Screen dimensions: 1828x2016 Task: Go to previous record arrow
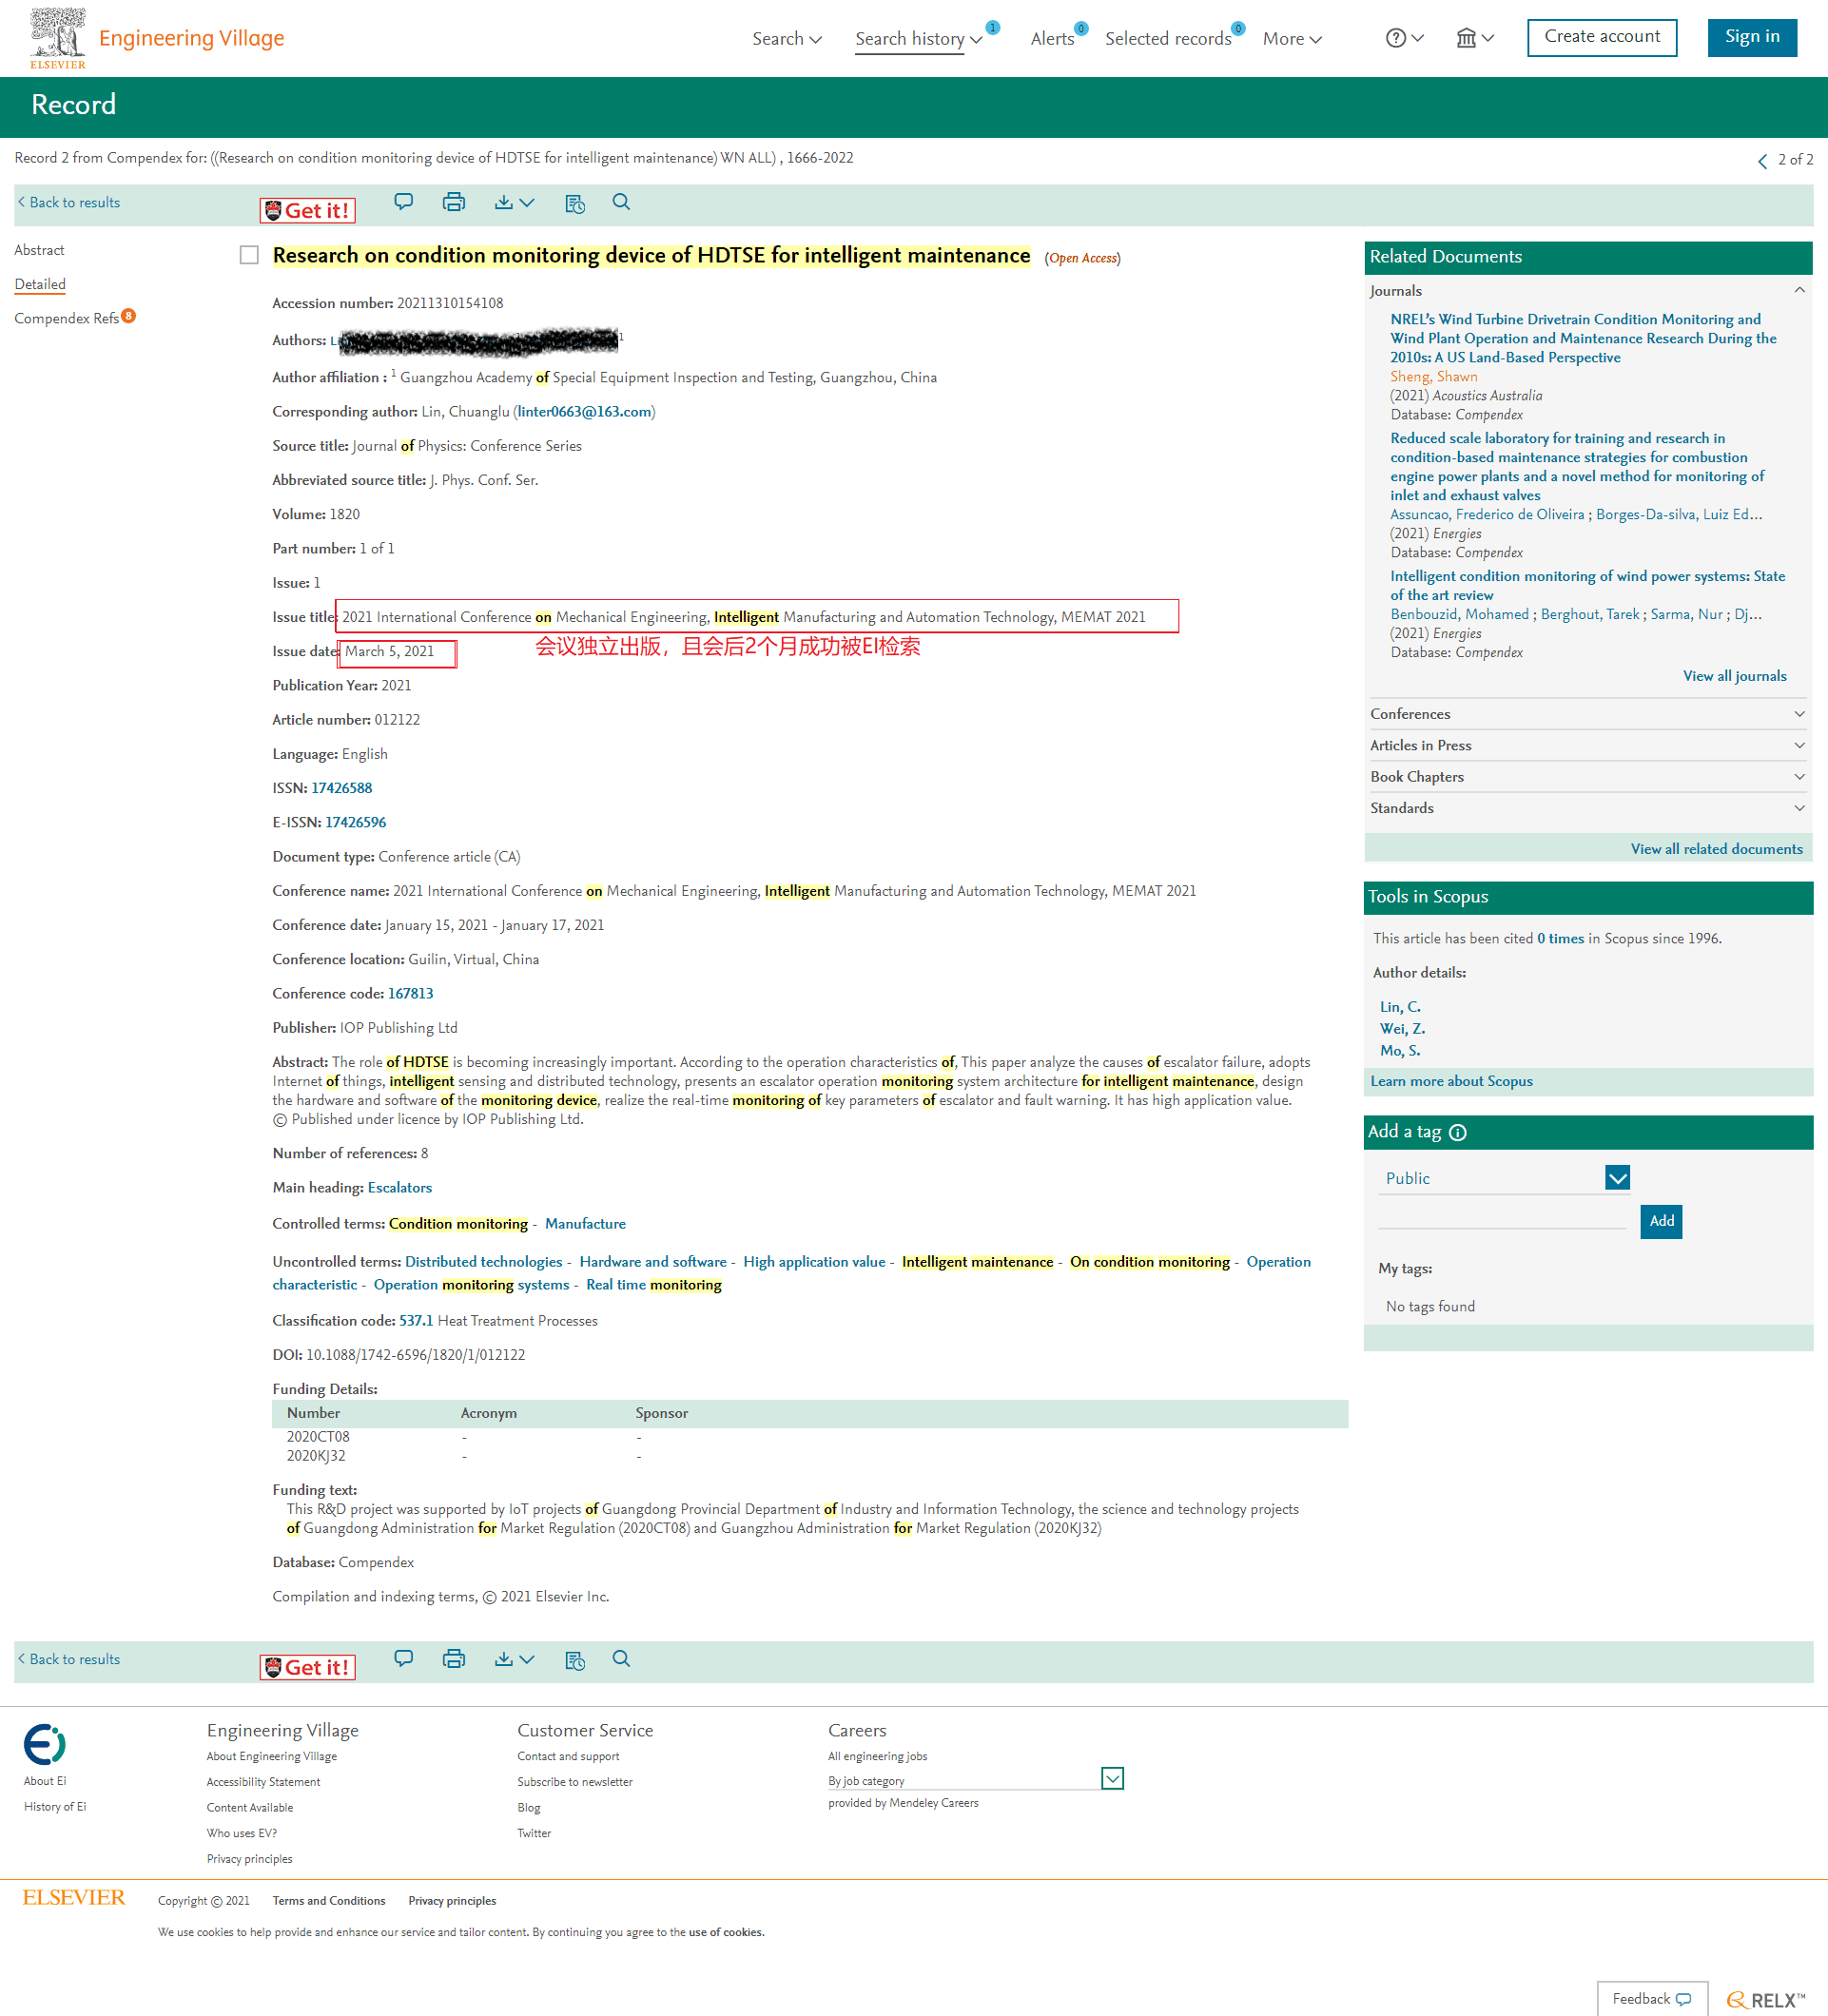pyautogui.click(x=1762, y=161)
